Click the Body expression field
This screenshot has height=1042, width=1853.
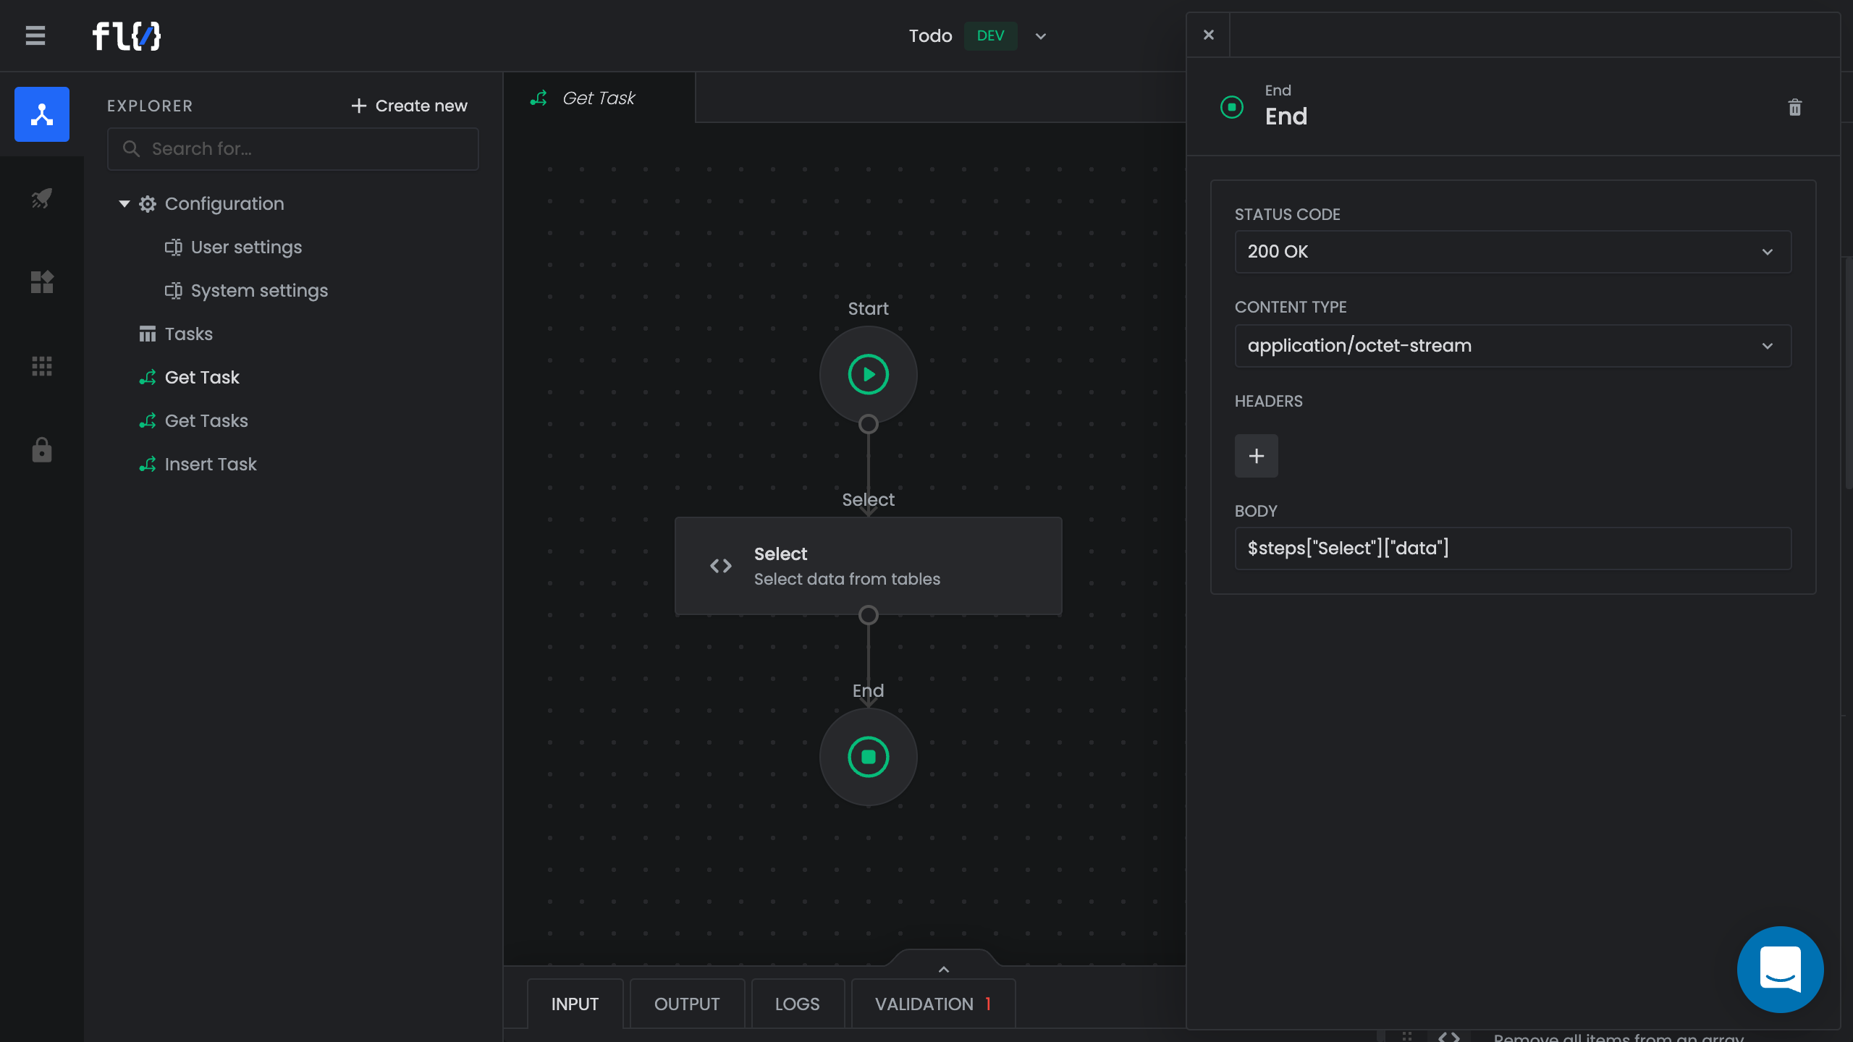click(x=1513, y=548)
